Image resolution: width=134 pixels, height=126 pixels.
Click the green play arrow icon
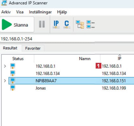pos(7,25)
